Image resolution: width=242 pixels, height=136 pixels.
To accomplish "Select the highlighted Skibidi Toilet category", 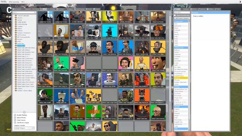I will click(x=21, y=46).
